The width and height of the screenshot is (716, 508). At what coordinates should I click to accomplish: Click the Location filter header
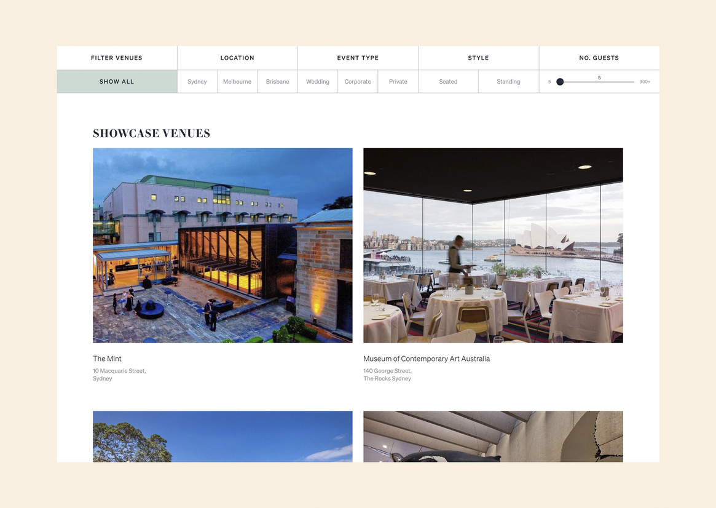pyautogui.click(x=237, y=58)
